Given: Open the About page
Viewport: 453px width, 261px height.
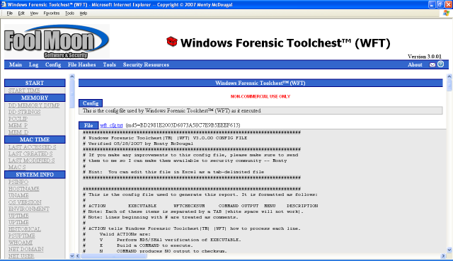Looking at the screenshot, I should [415, 64].
